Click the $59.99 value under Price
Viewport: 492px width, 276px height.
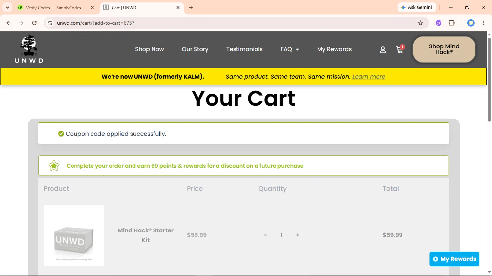[x=197, y=235]
